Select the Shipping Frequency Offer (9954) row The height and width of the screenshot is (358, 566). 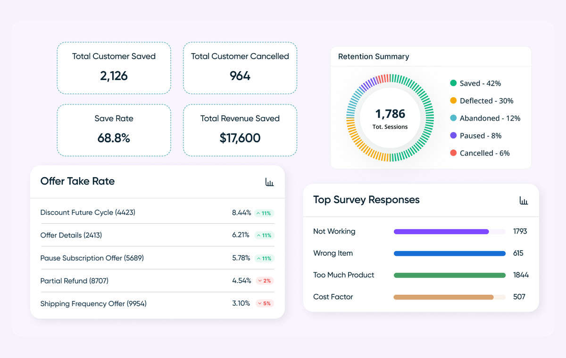157,303
